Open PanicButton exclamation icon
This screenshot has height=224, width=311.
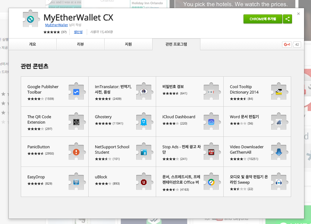77,152
